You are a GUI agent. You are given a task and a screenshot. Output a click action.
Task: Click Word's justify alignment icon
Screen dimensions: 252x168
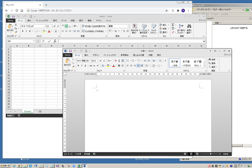point(138,66)
